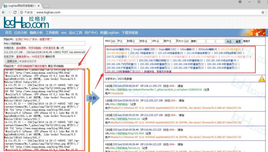
Task: Open the 站长工具 menu item
Action: (76, 32)
